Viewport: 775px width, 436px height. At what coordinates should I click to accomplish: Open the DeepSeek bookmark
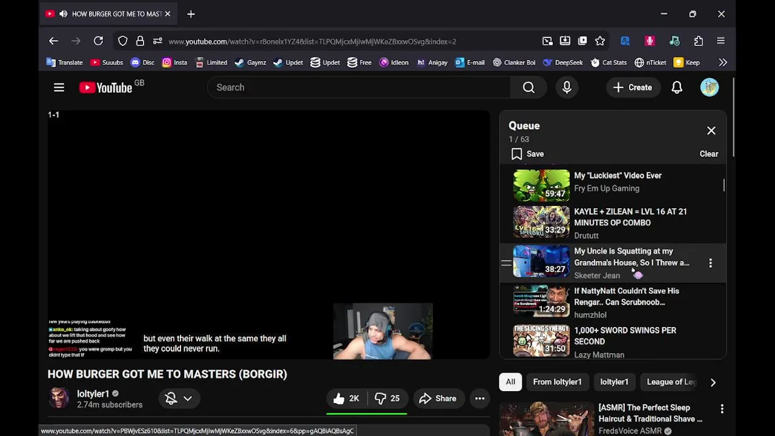[562, 62]
